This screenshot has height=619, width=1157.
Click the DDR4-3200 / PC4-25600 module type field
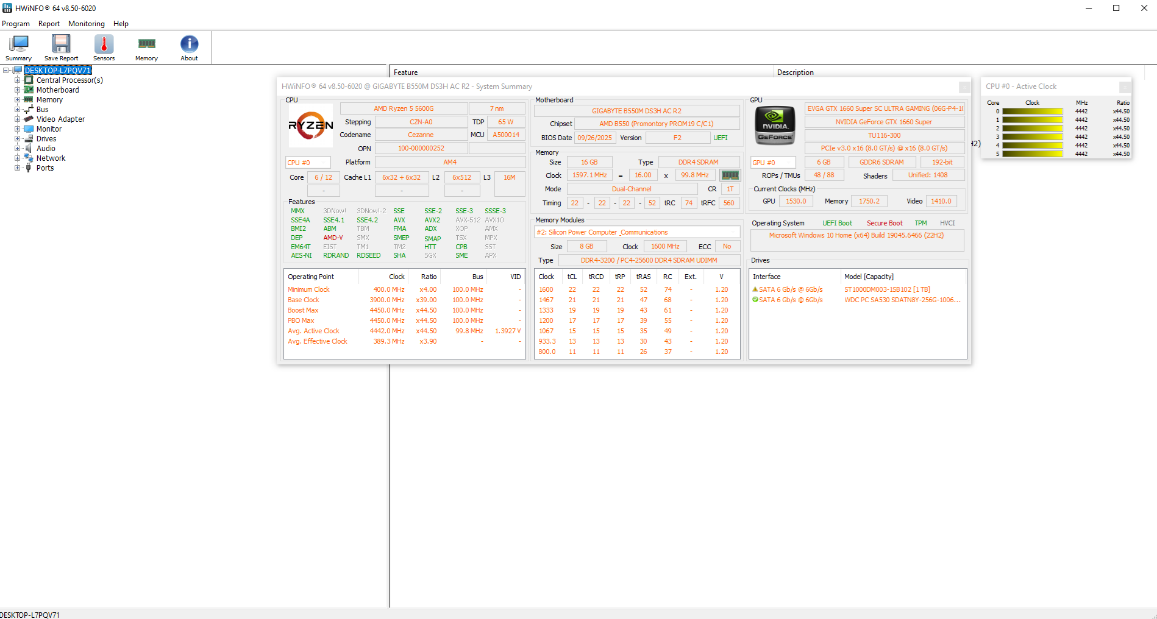(649, 260)
